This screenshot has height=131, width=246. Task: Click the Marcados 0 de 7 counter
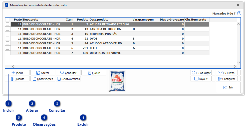click(x=224, y=14)
